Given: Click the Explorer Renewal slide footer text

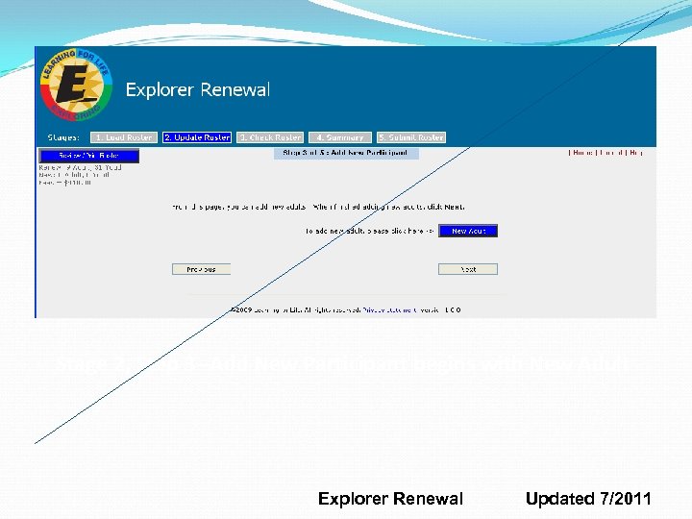Looking at the screenshot, I should (390, 499).
